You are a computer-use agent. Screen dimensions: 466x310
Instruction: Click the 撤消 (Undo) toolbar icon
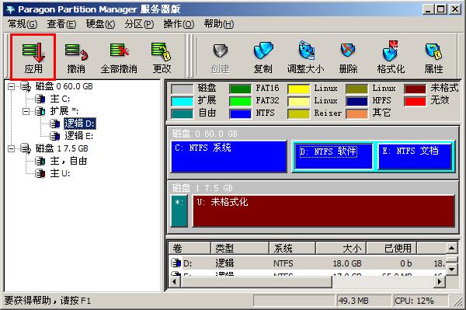point(76,52)
